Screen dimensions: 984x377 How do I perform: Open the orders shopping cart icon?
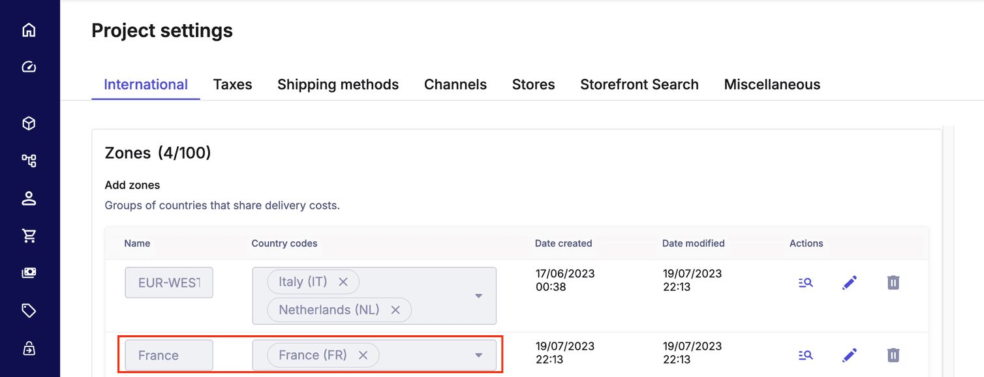29,236
